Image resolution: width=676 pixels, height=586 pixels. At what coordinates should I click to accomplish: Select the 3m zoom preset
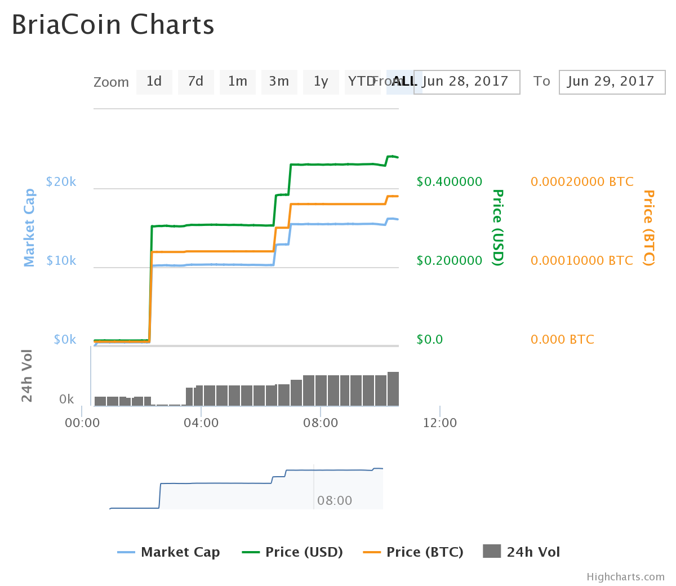pos(279,82)
